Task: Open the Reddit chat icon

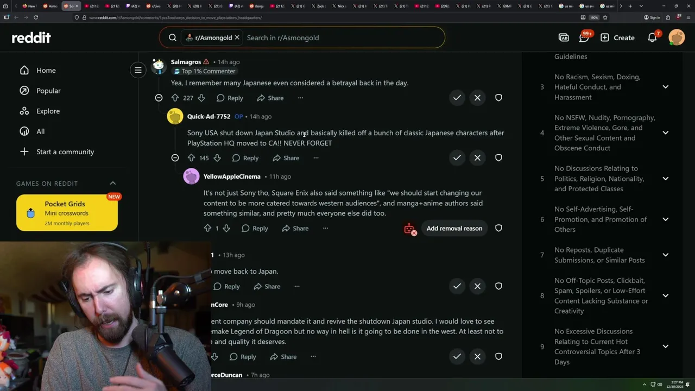Action: 584,37
